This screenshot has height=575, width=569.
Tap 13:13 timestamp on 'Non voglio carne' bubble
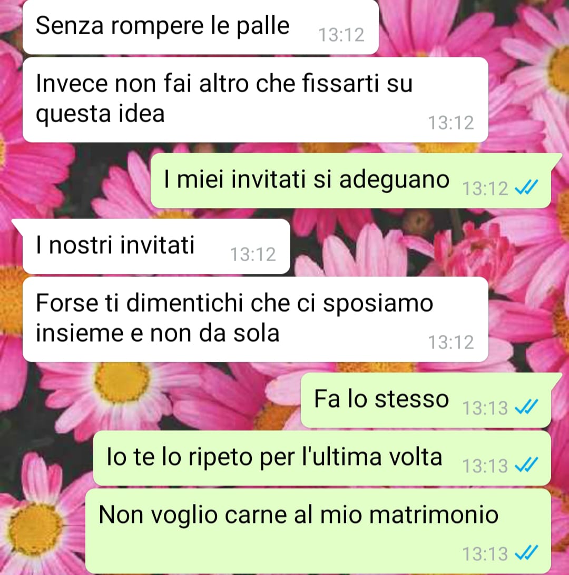click(x=485, y=554)
